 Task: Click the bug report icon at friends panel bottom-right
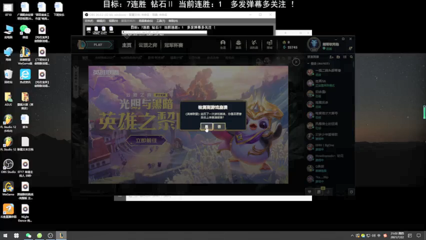click(351, 192)
